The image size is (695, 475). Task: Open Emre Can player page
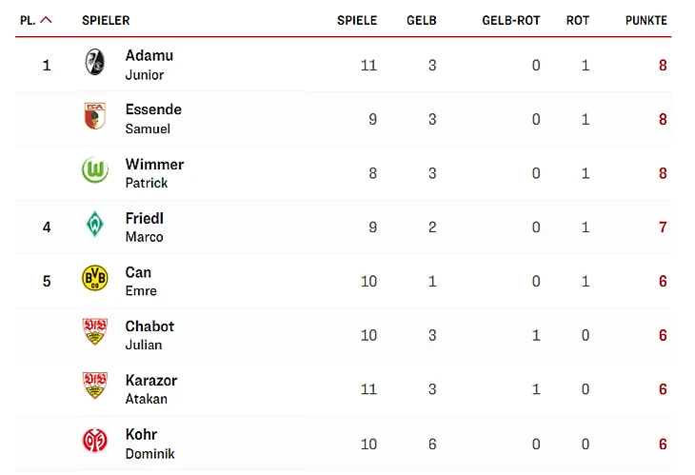[x=141, y=281]
